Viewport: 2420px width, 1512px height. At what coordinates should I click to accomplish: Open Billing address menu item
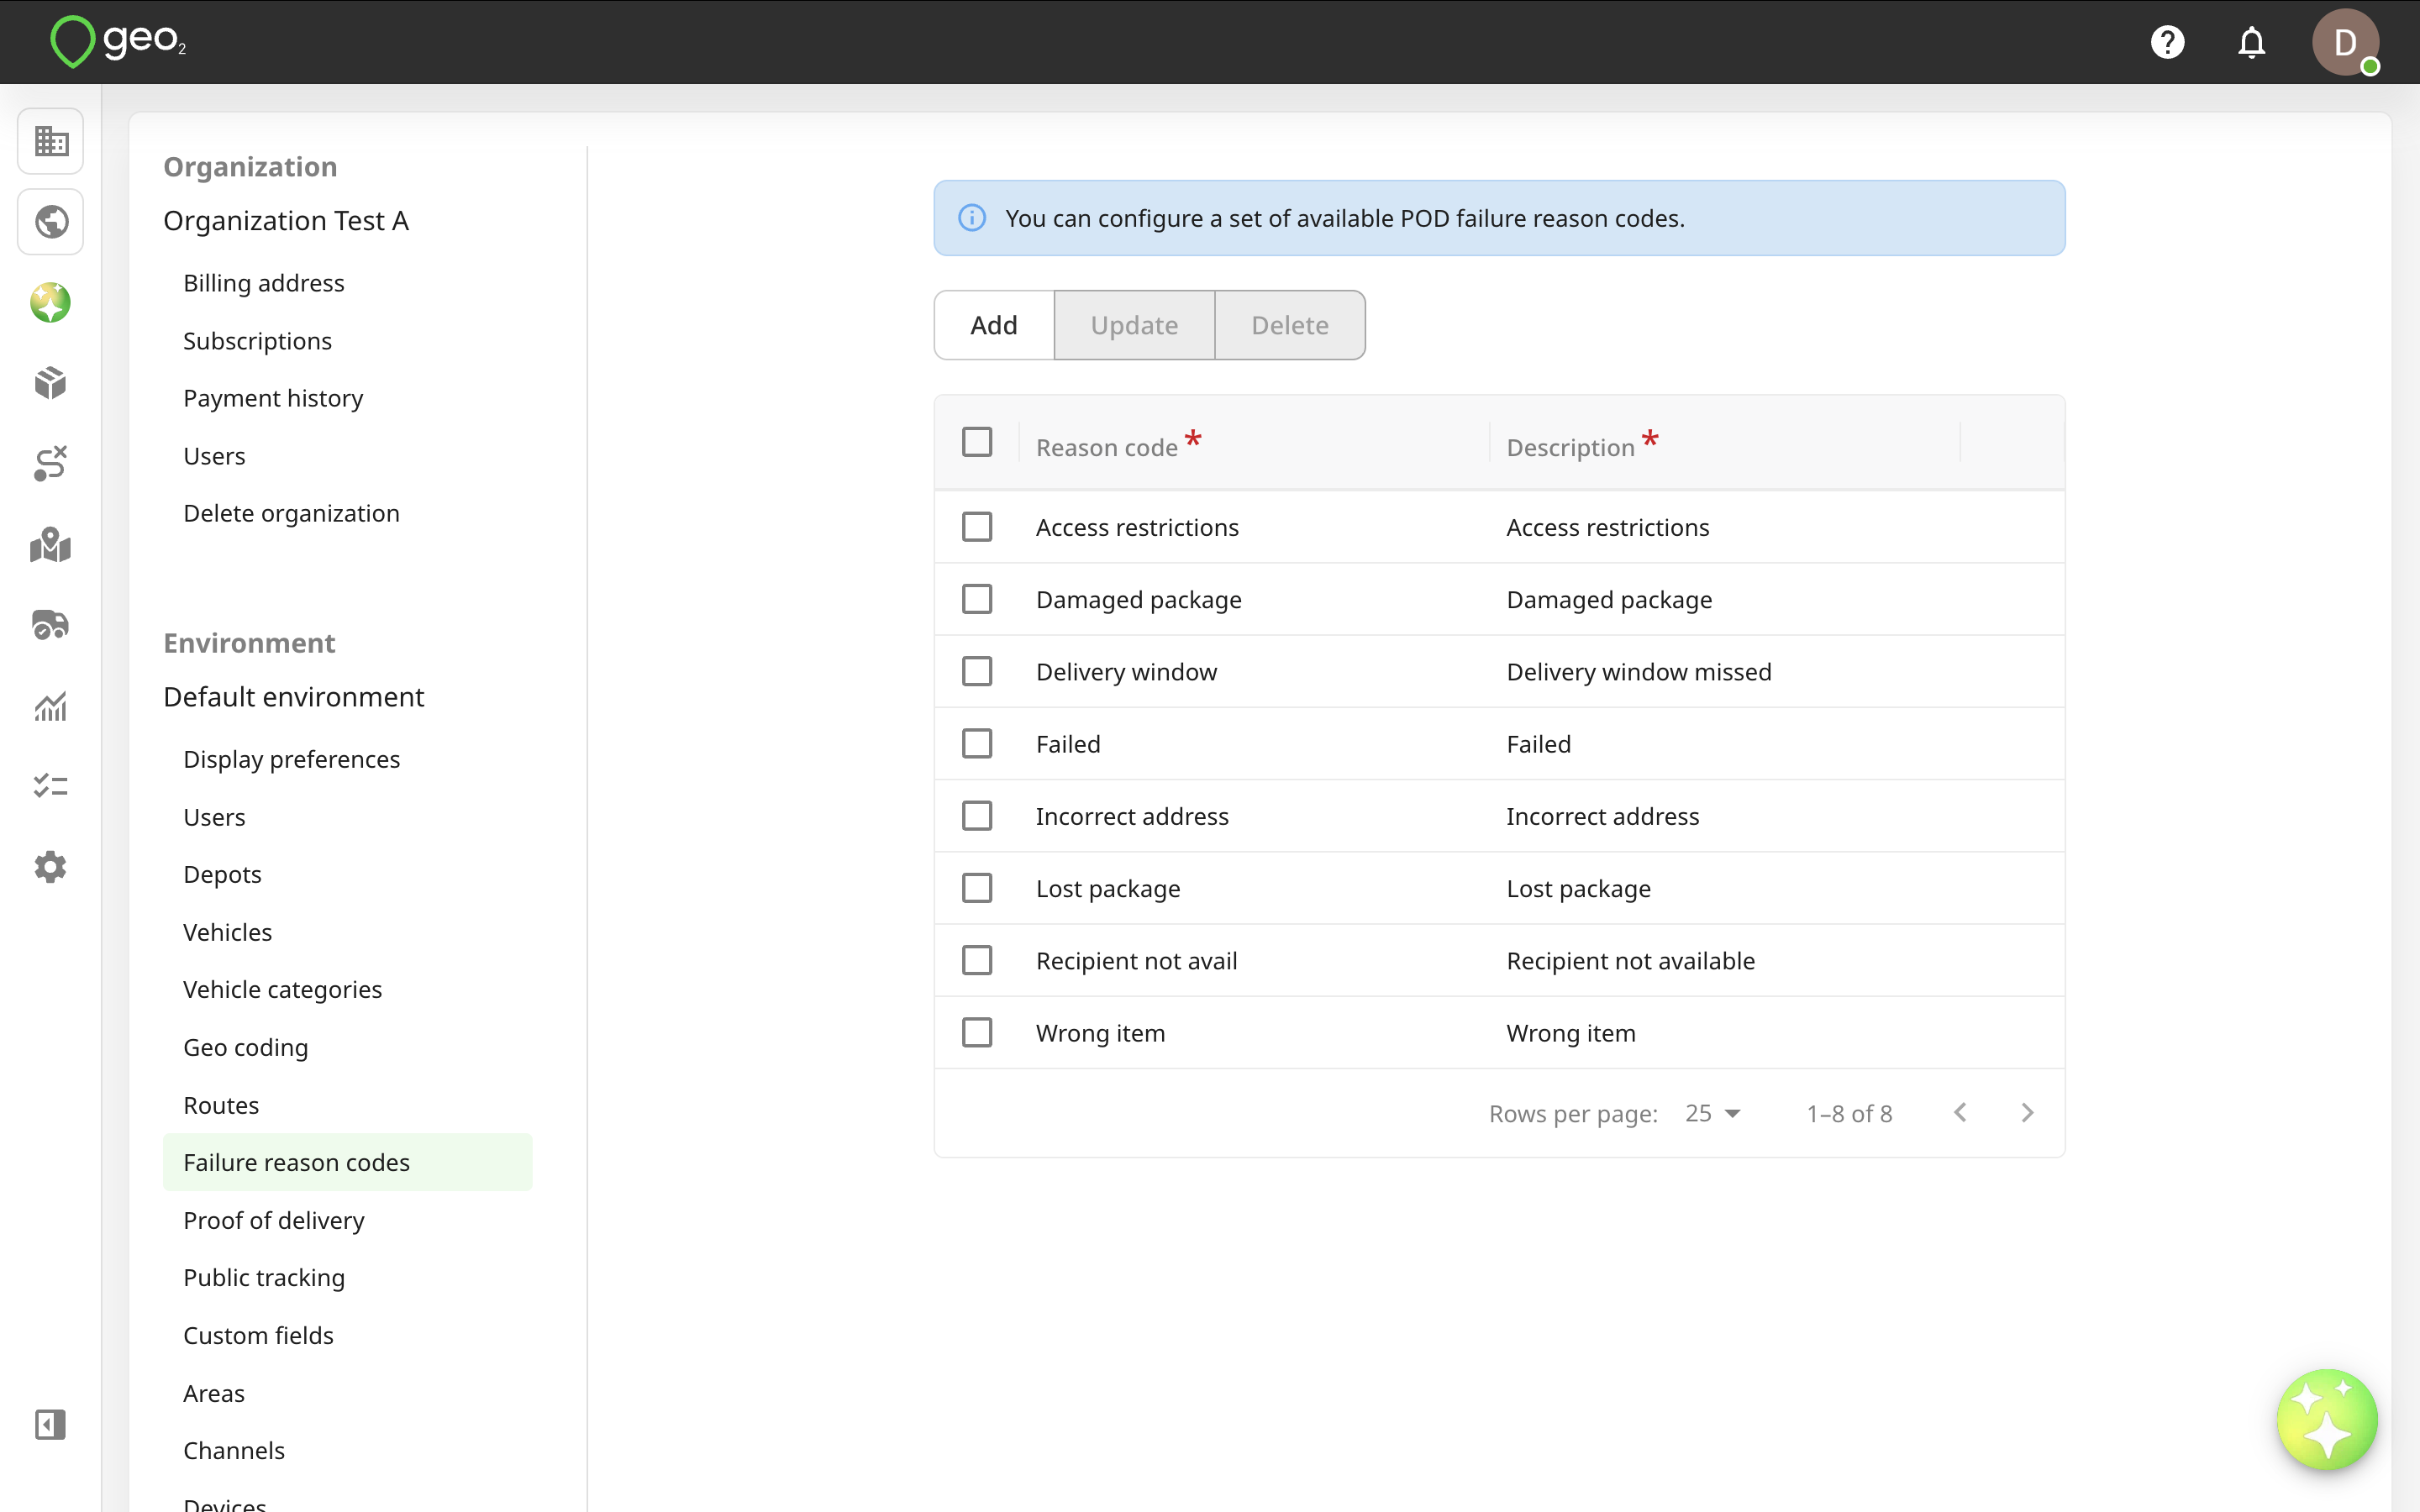(x=264, y=283)
